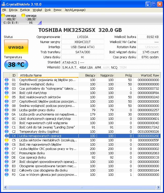Click the Wartość Raw column header
Screen dimensions: 164x193
coord(147,75)
